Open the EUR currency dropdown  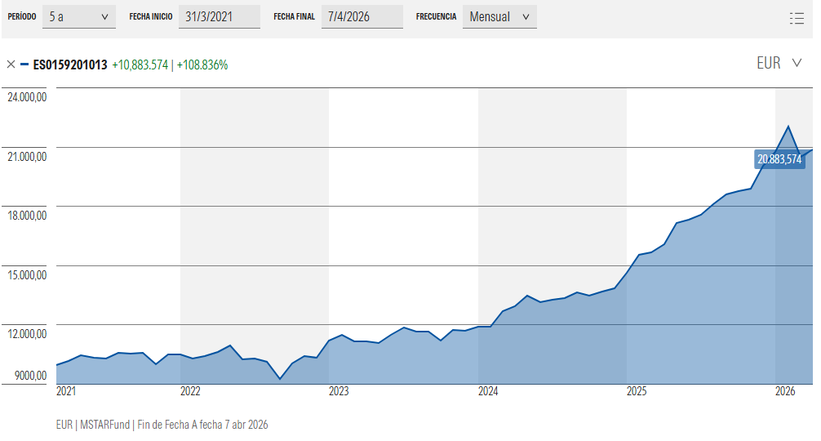tap(779, 63)
